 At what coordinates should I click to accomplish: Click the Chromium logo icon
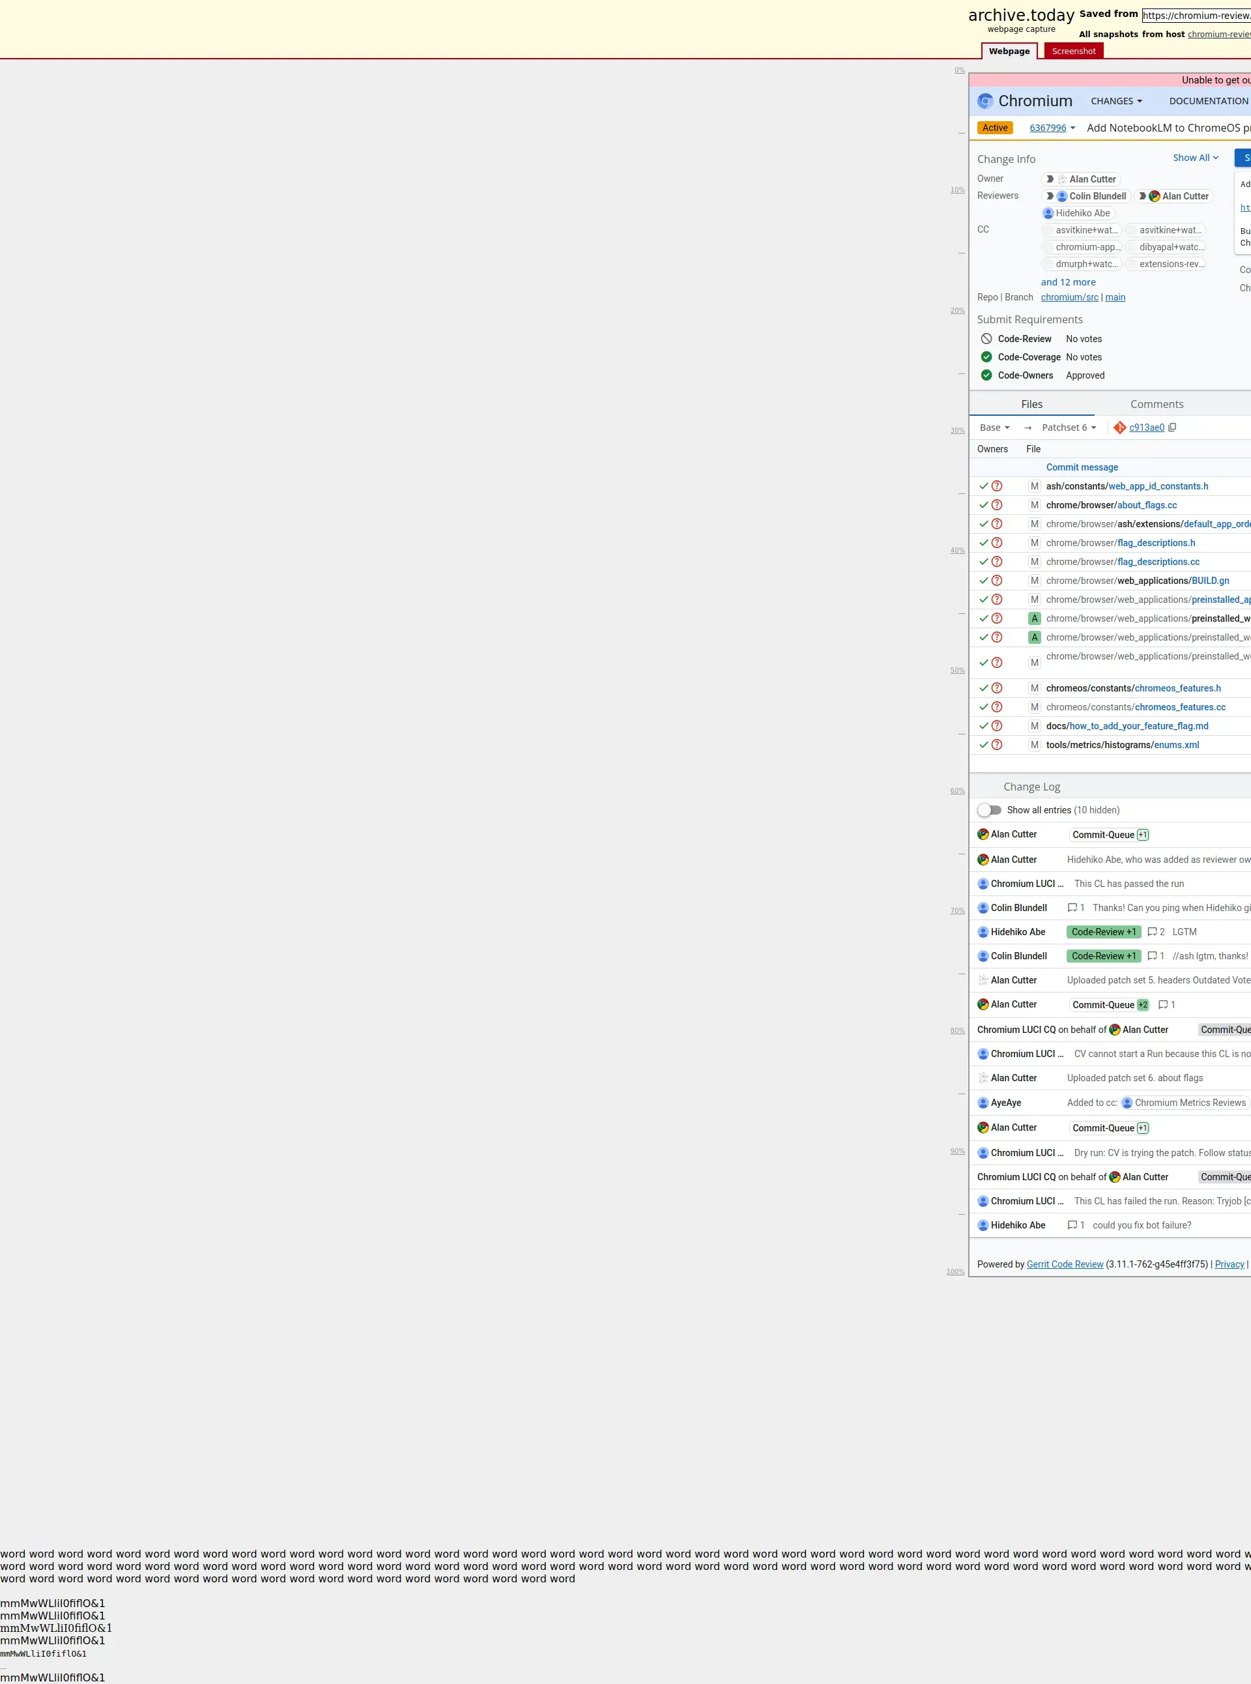pos(985,101)
